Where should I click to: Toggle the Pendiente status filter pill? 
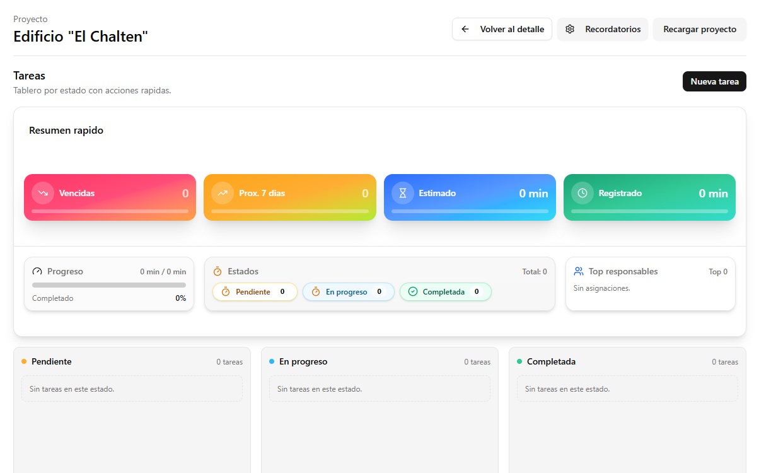pyautogui.click(x=255, y=291)
